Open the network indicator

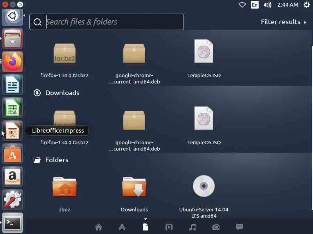tap(242, 5)
